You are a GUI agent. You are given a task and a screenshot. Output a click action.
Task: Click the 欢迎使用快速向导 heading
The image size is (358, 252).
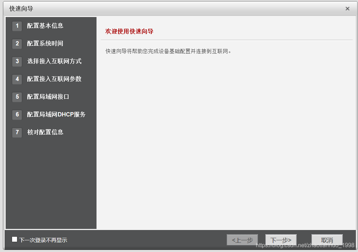click(x=129, y=31)
